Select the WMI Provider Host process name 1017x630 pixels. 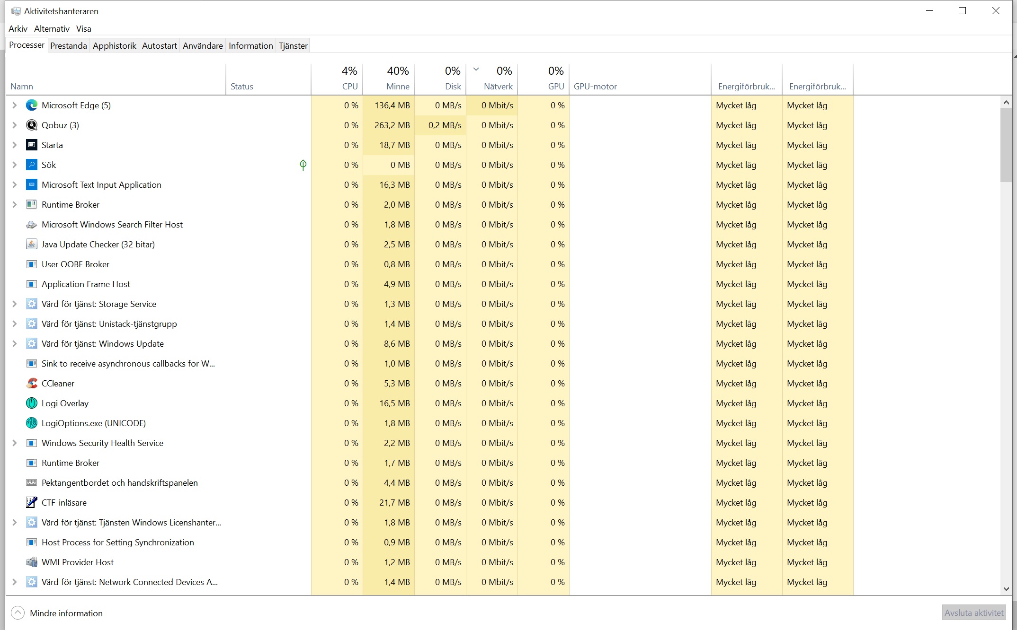(x=78, y=562)
